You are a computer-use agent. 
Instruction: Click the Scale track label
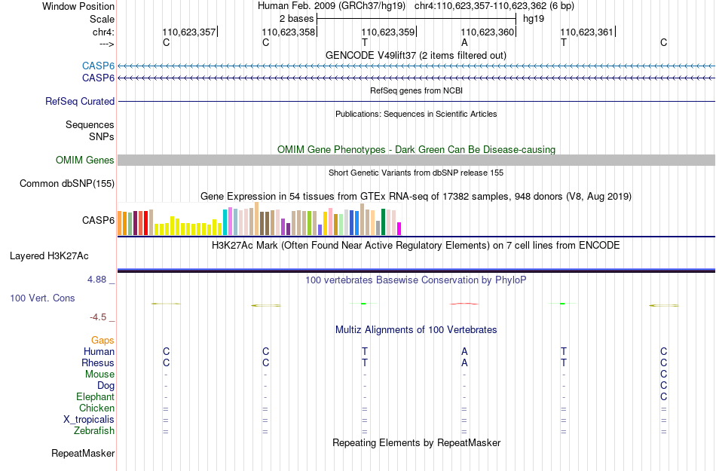102,19
